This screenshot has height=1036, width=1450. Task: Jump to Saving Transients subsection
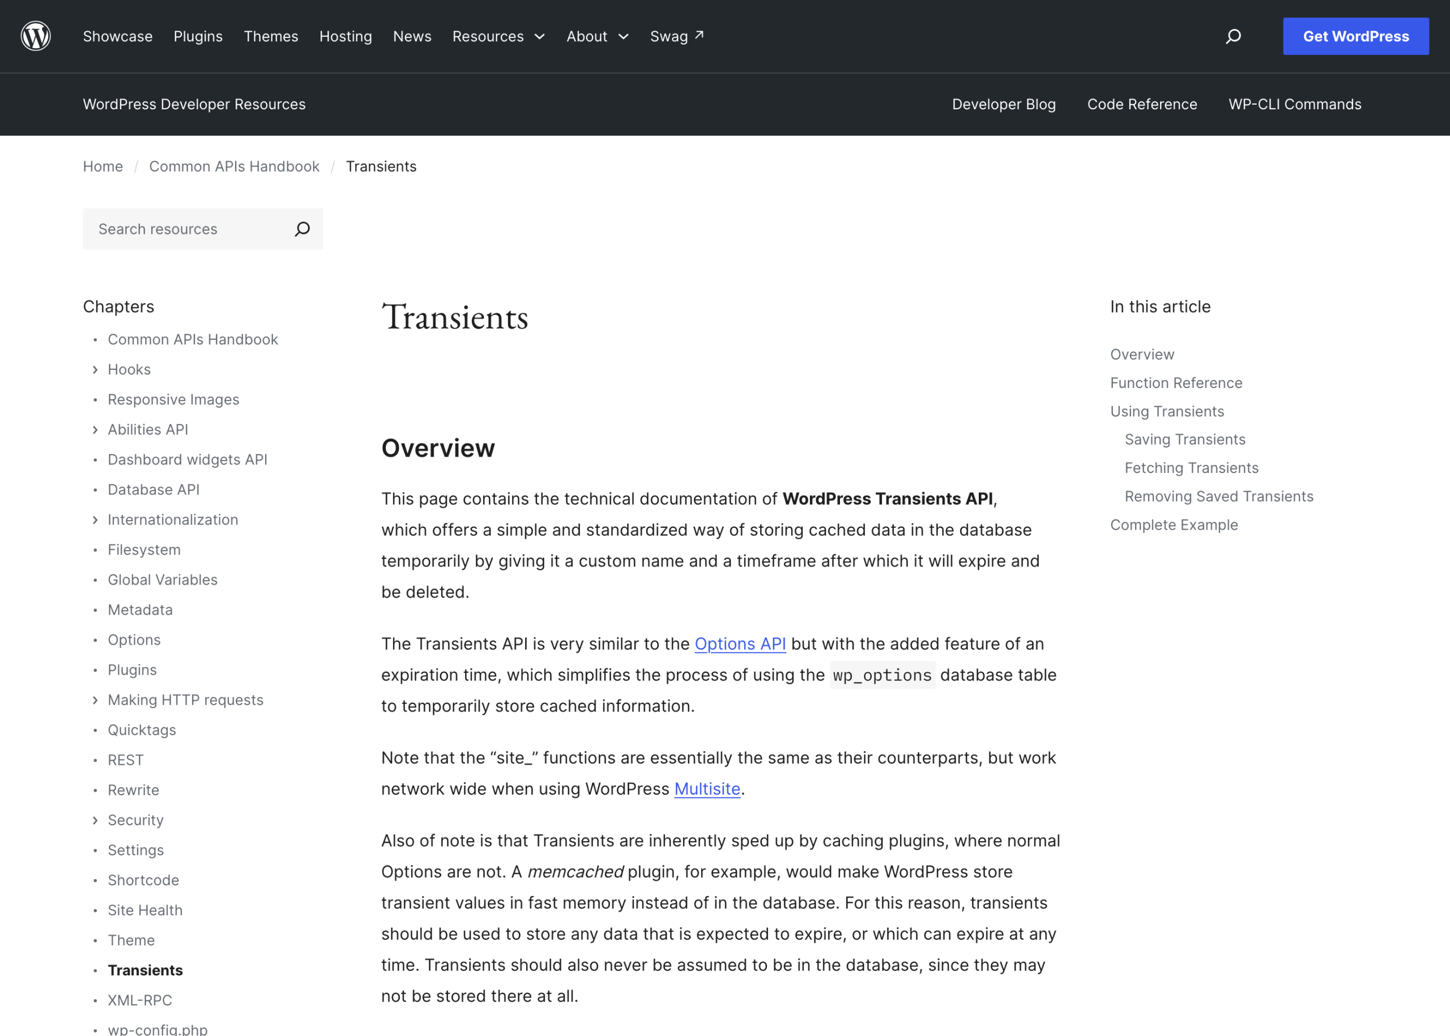point(1184,440)
